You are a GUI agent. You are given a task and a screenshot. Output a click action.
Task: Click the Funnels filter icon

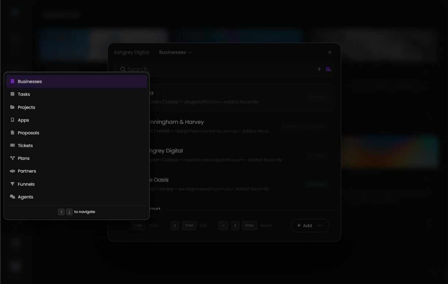coord(13,184)
